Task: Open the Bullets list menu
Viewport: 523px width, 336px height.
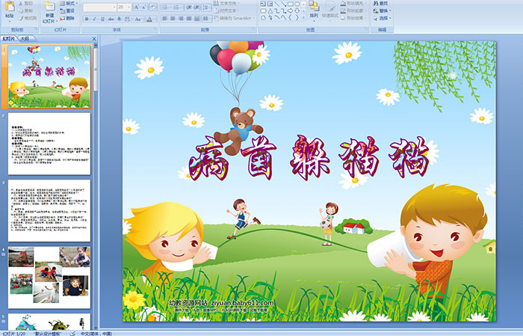Action: click(167, 7)
